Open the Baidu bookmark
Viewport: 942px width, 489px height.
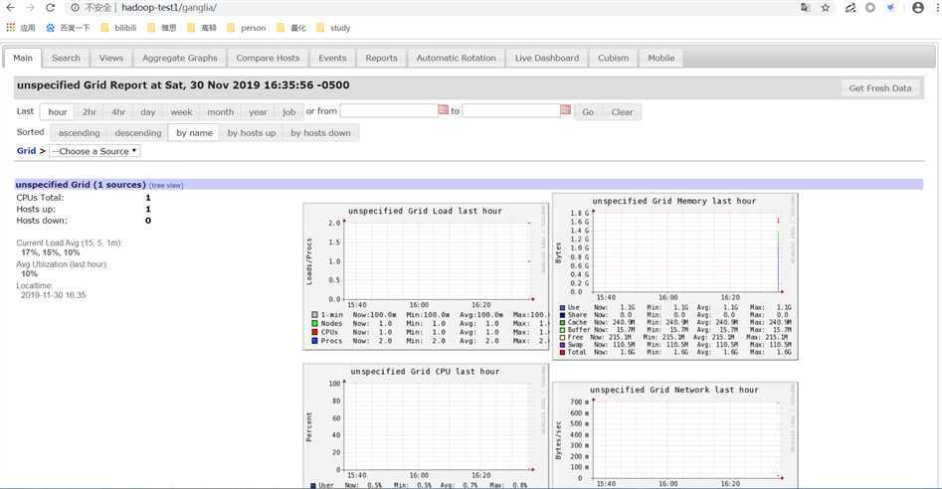point(68,28)
